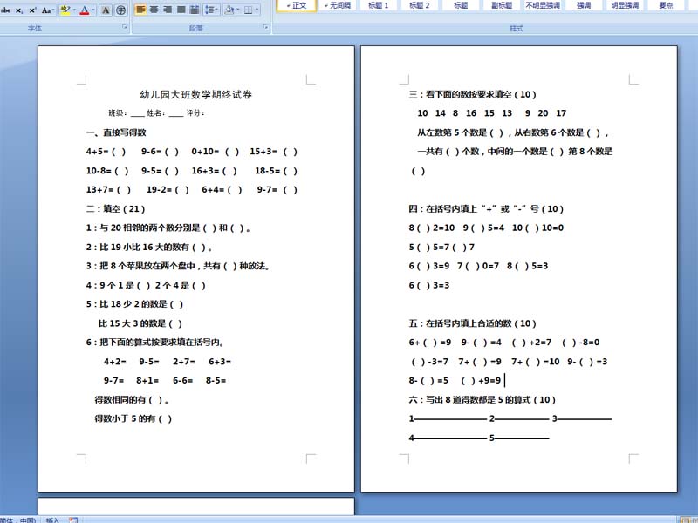Open line spacing options
698x523 pixels.
point(211,10)
